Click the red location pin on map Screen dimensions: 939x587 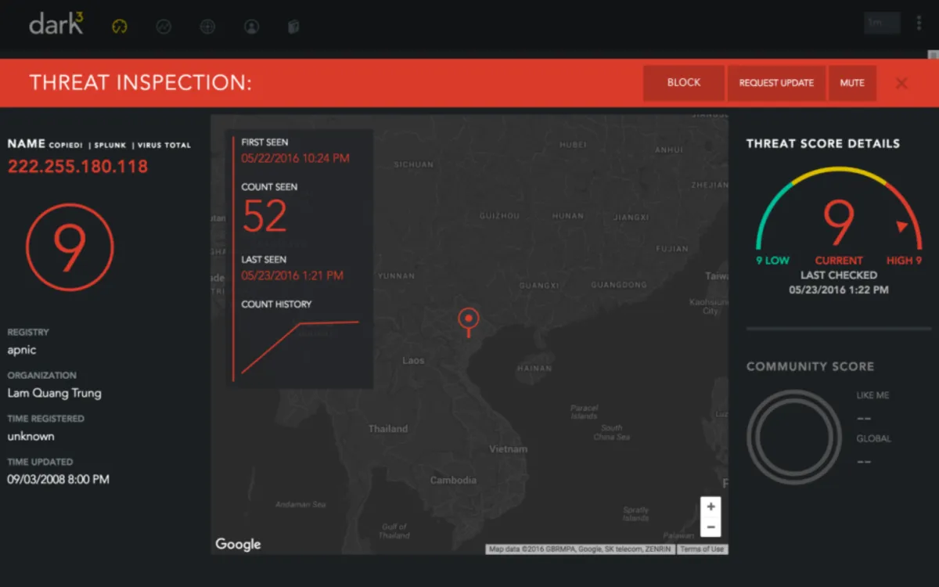[468, 322]
